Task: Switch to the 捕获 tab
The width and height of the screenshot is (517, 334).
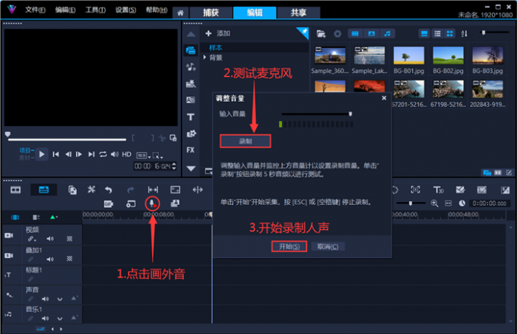Action: click(211, 13)
